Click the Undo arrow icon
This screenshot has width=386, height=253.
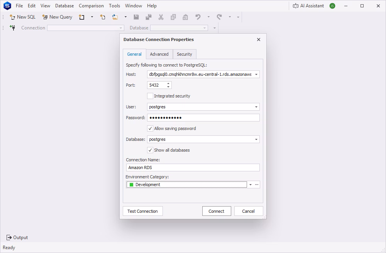[x=198, y=17]
